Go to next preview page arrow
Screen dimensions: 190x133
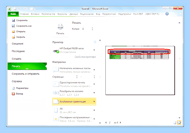(x=120, y=123)
